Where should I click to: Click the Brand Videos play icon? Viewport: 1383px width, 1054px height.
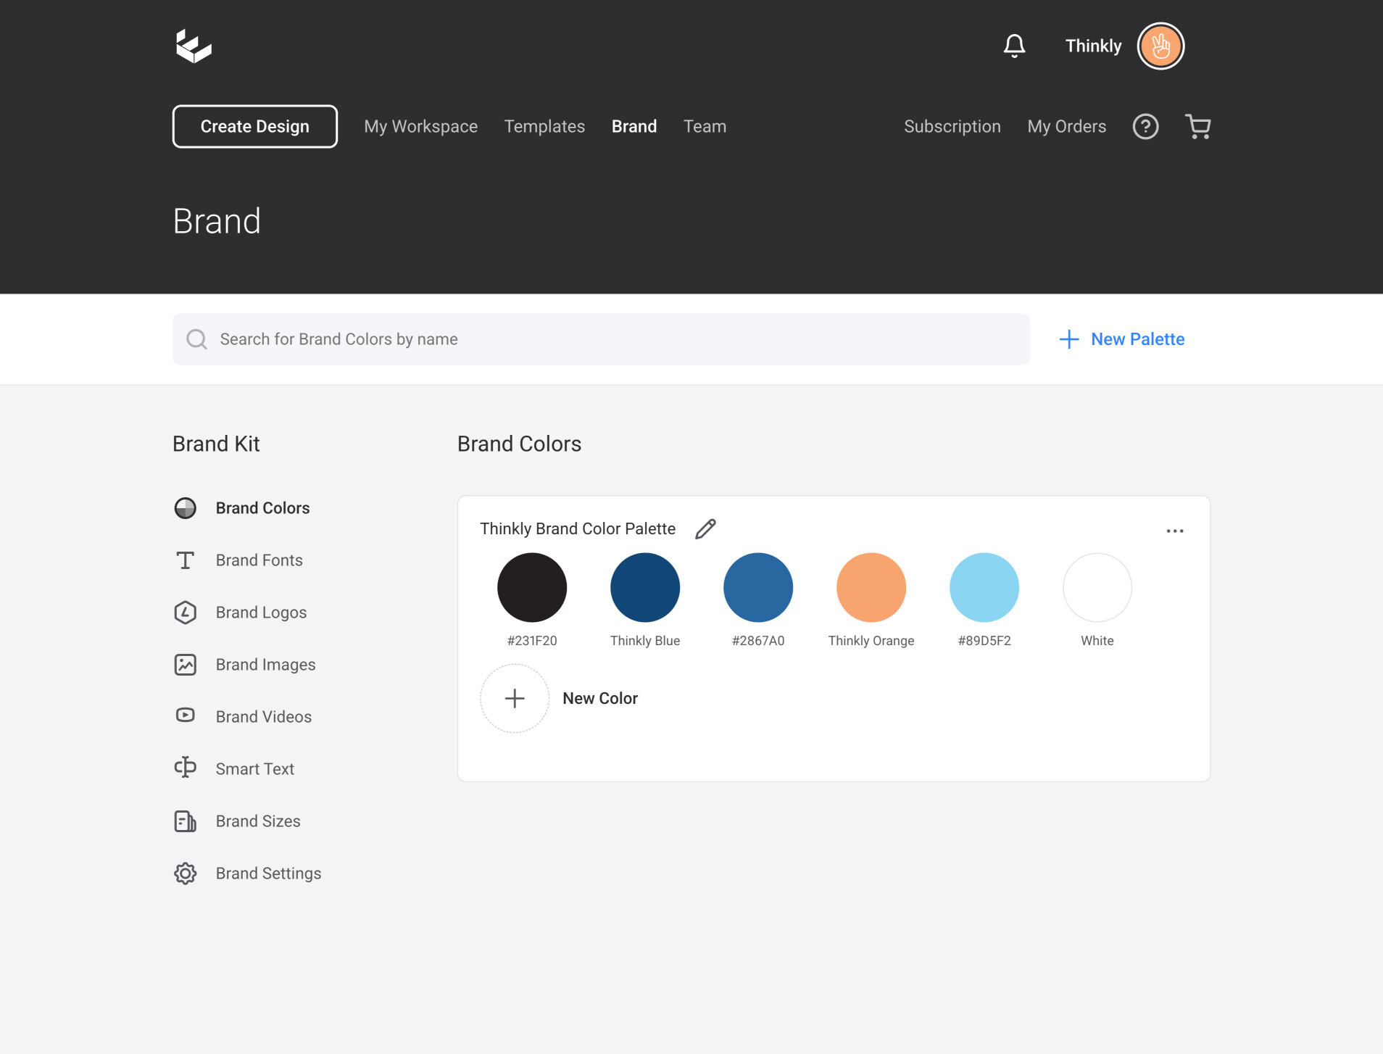pos(186,715)
